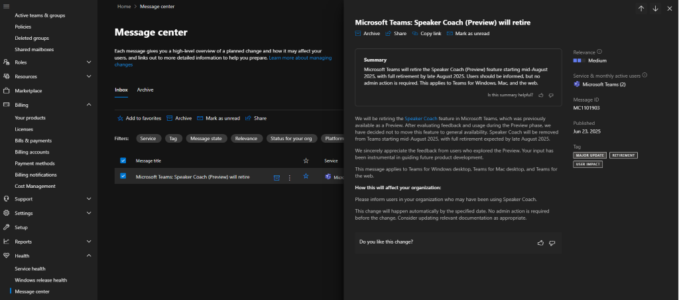The height and width of the screenshot is (300, 679).
Task: Click the Settings gear icon
Action: [x=6, y=213]
